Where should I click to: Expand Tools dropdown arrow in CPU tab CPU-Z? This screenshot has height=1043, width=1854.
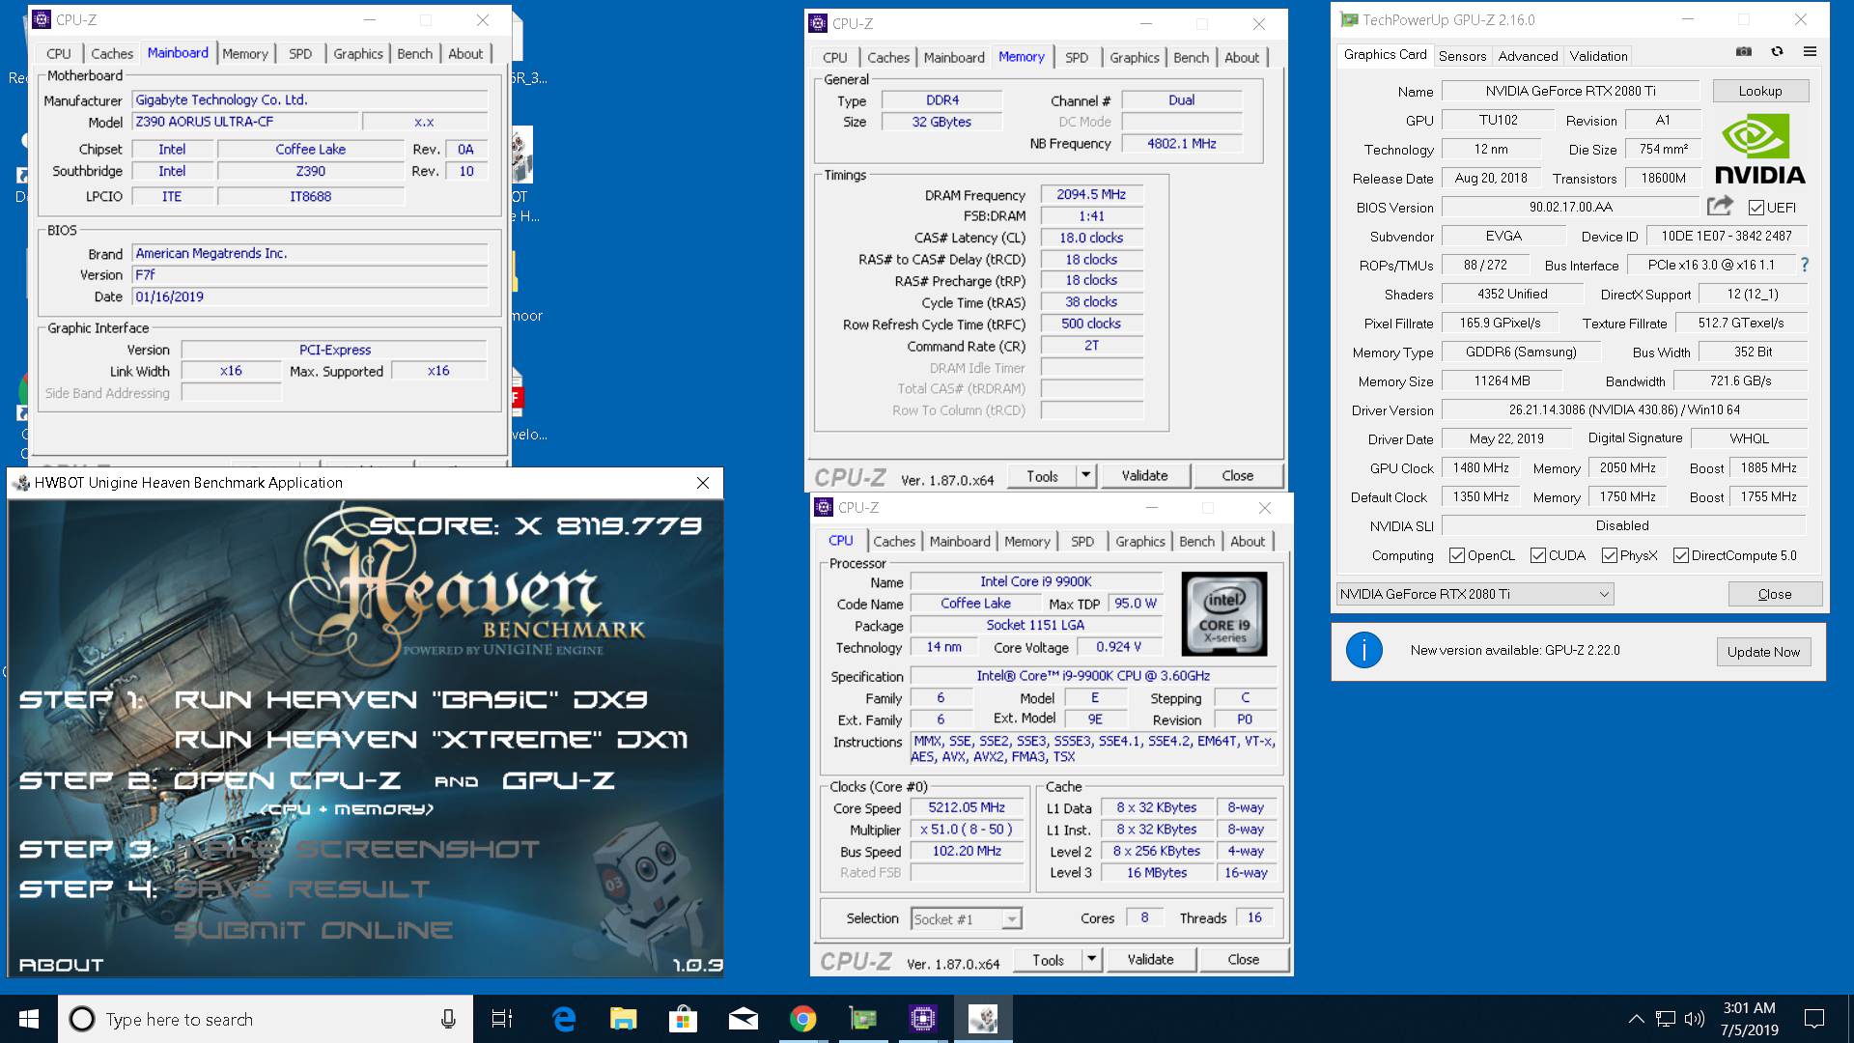click(x=1092, y=959)
